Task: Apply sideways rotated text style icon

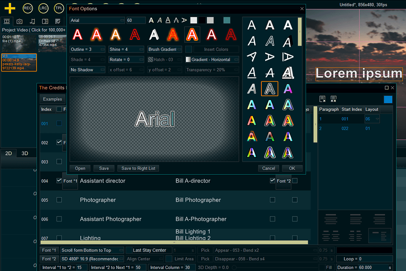Action: [x=184, y=20]
